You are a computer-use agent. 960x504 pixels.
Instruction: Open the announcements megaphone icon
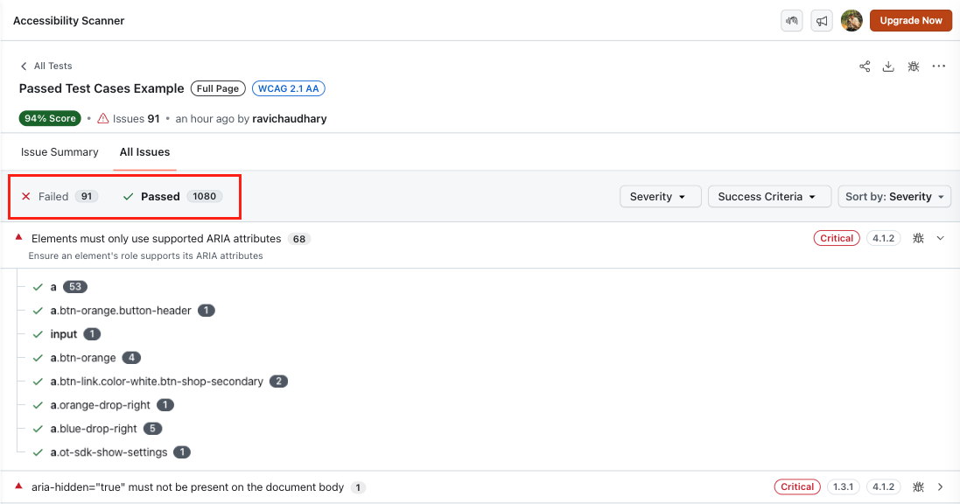(822, 21)
